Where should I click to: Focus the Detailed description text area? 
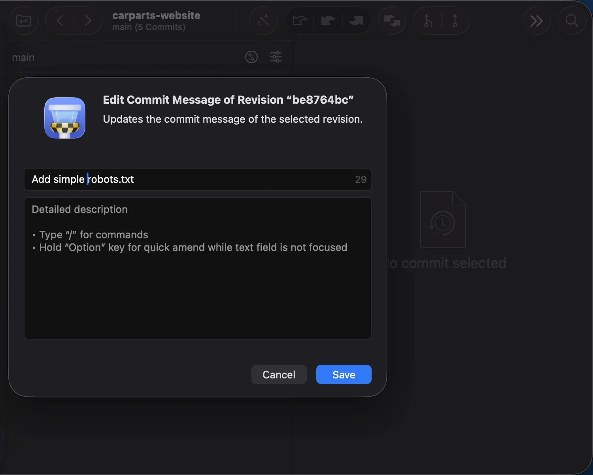coord(198,268)
